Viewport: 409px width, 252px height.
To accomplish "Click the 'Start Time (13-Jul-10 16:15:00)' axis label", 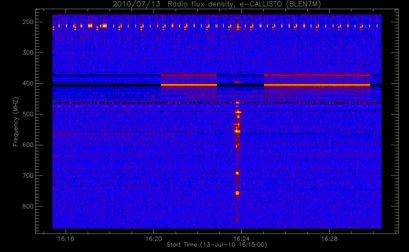I will pos(217,245).
